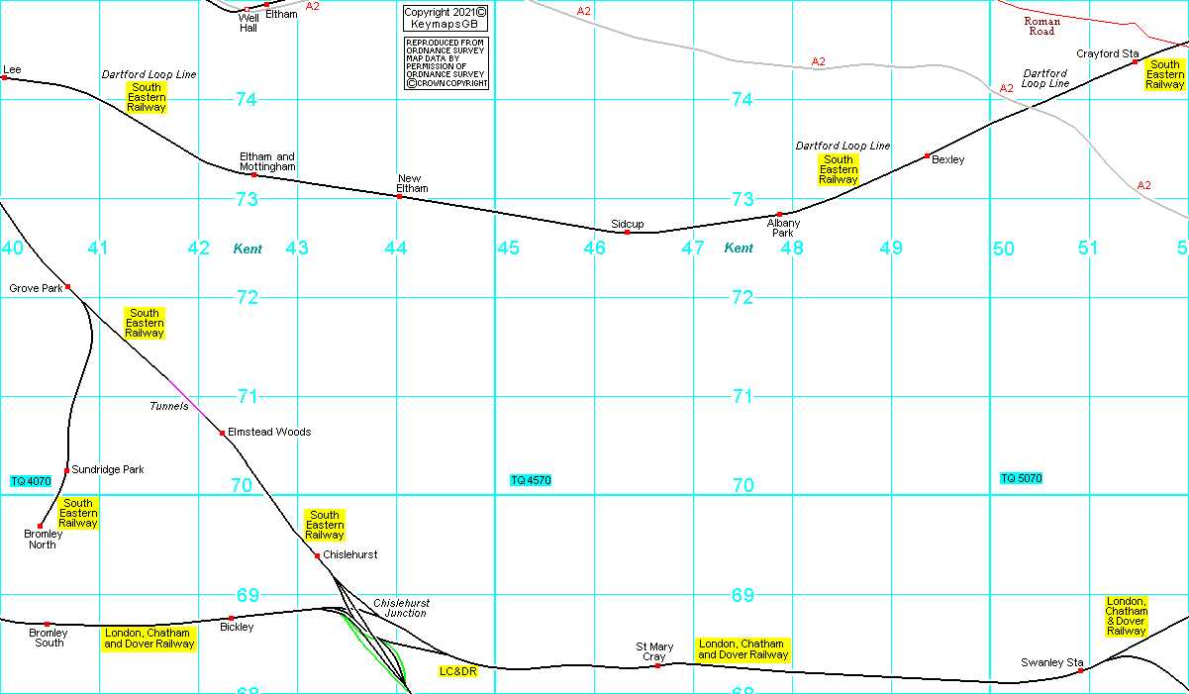1189x694 pixels.
Task: Click the KeymapsGB copyright notice box
Action: point(446,18)
